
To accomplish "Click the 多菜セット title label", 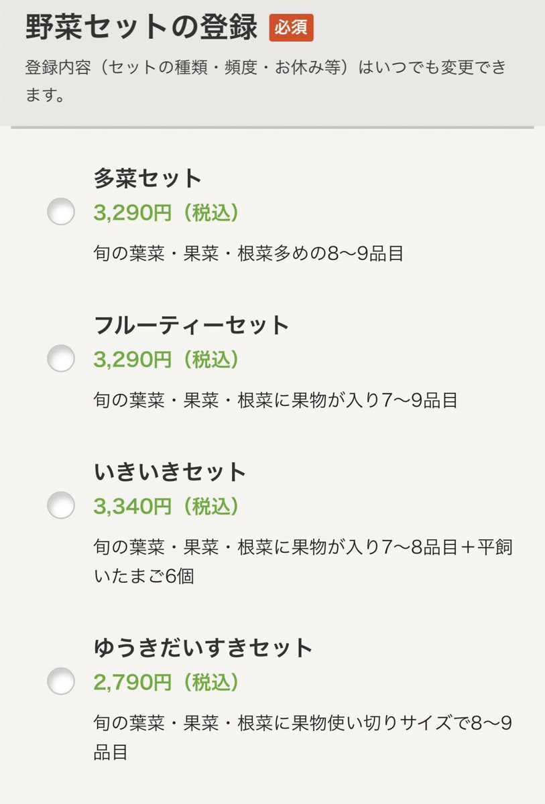I will [147, 179].
